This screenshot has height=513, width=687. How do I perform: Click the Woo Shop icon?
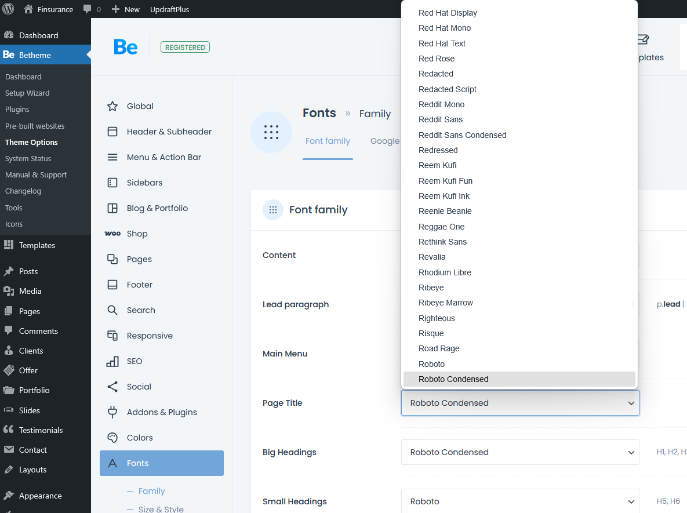(x=112, y=234)
